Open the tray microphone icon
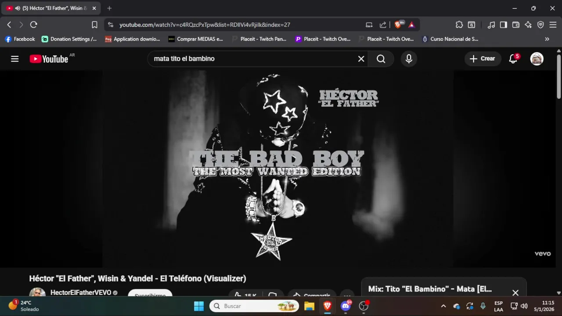 [483, 306]
